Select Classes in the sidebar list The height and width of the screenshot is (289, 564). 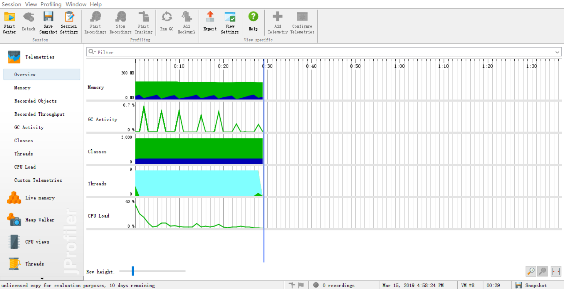23,141
